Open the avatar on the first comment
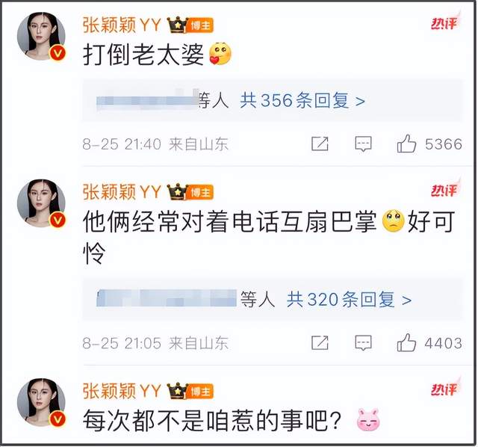 [x=41, y=37]
